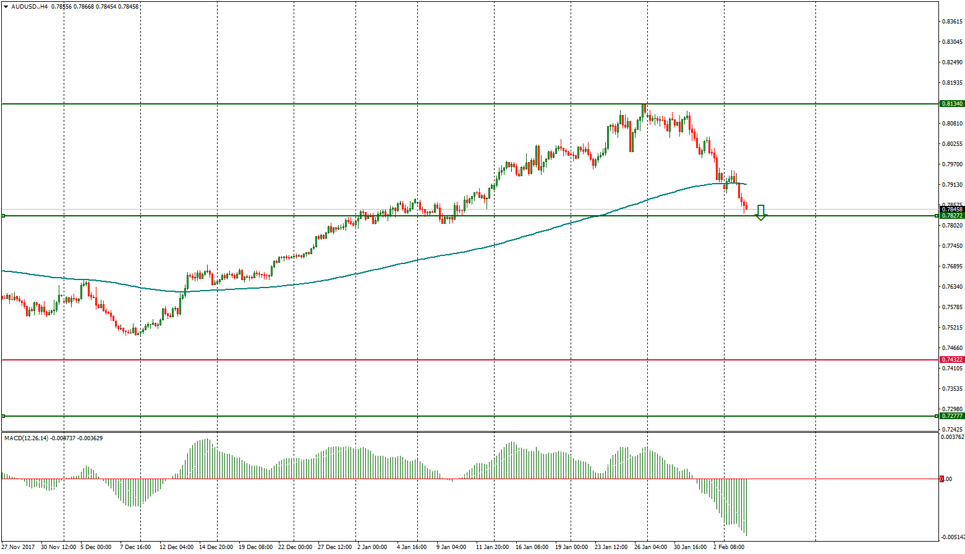
Task: Click the 0.72777 green price label
Action: (x=951, y=416)
